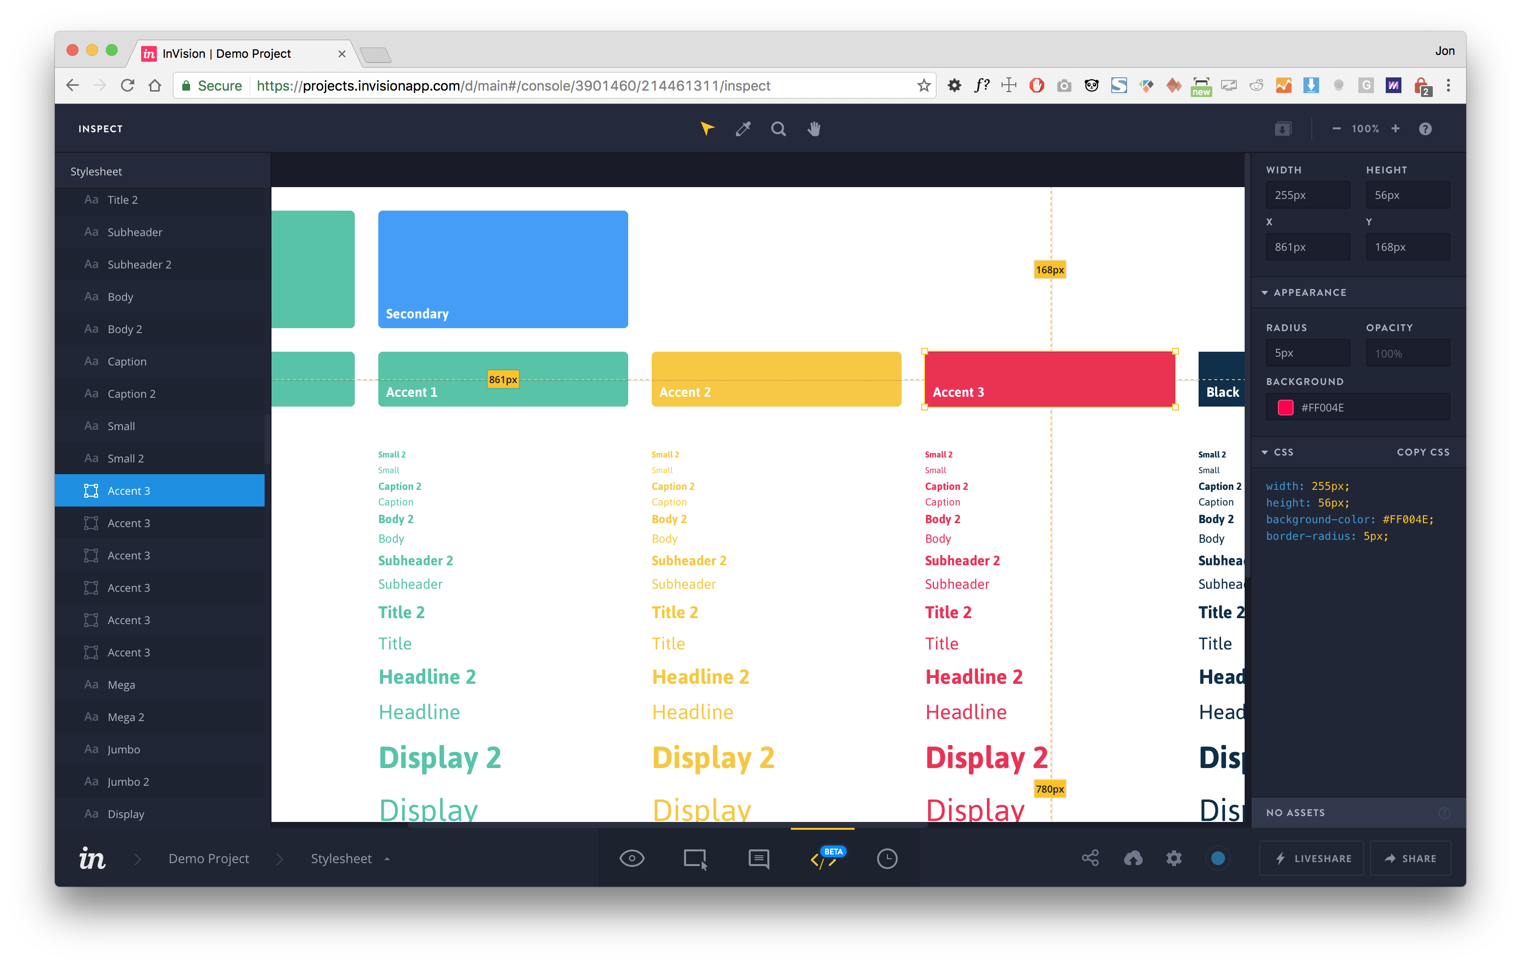Switch to comment mode icon
Image resolution: width=1521 pixels, height=965 pixels.
759,859
